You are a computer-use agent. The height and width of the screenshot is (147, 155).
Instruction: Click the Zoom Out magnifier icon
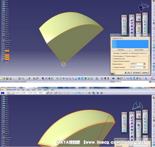73,78
